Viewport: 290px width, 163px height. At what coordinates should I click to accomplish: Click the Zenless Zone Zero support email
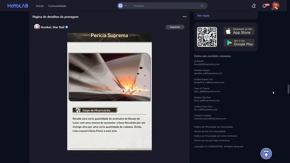[x=206, y=110]
